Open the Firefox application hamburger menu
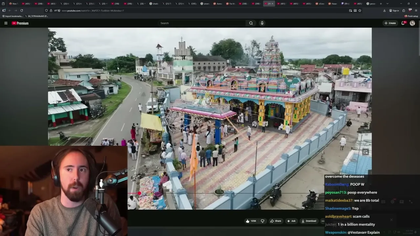 click(416, 10)
